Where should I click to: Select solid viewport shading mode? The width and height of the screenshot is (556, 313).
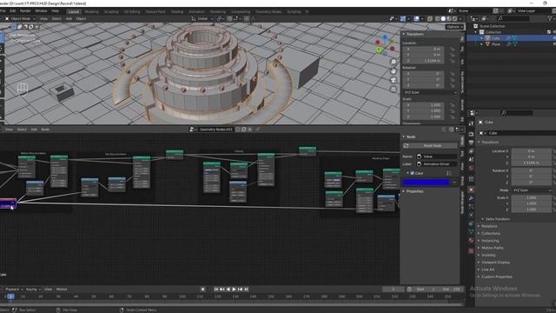[x=443, y=18]
